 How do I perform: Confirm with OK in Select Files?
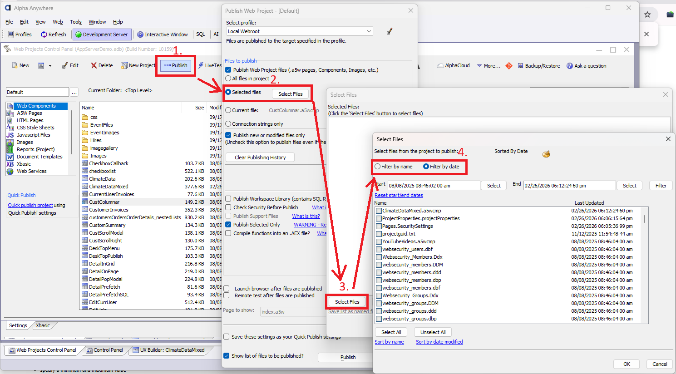click(627, 364)
